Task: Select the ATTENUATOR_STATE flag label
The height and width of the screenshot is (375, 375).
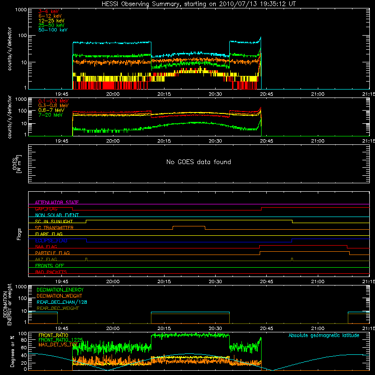Action: [57, 202]
